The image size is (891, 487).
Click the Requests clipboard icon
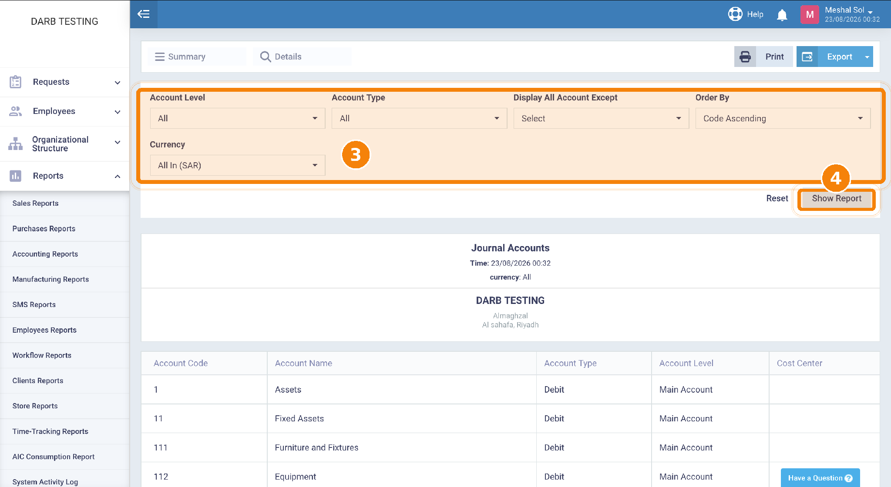tap(16, 82)
